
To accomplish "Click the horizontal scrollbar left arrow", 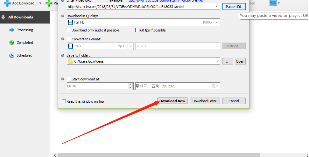I will pyautogui.click(x=55, y=155).
